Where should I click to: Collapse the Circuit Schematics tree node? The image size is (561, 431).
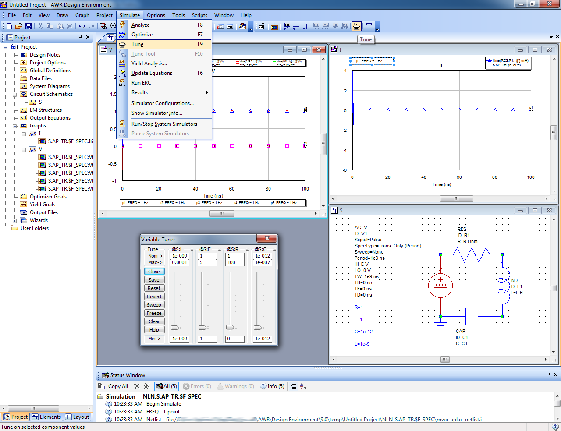[x=14, y=94]
